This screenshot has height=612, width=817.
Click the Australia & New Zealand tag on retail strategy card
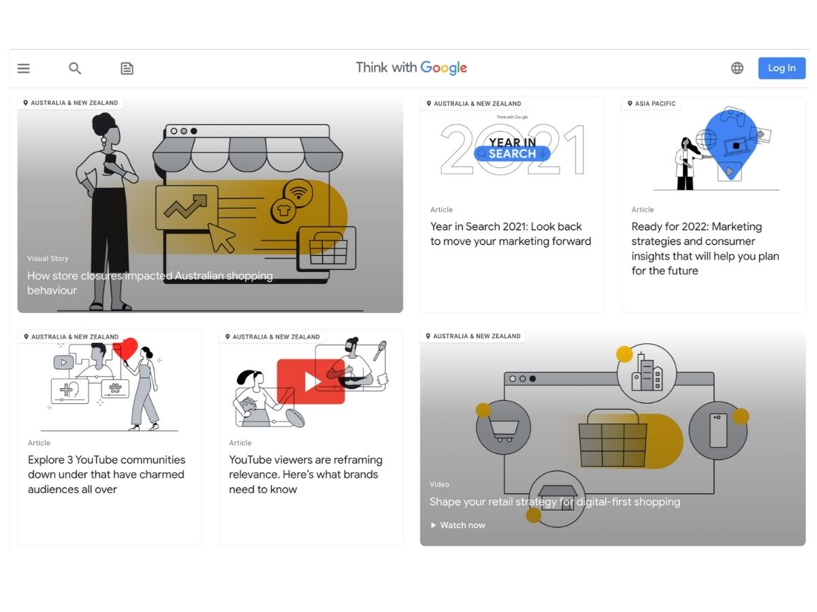472,336
